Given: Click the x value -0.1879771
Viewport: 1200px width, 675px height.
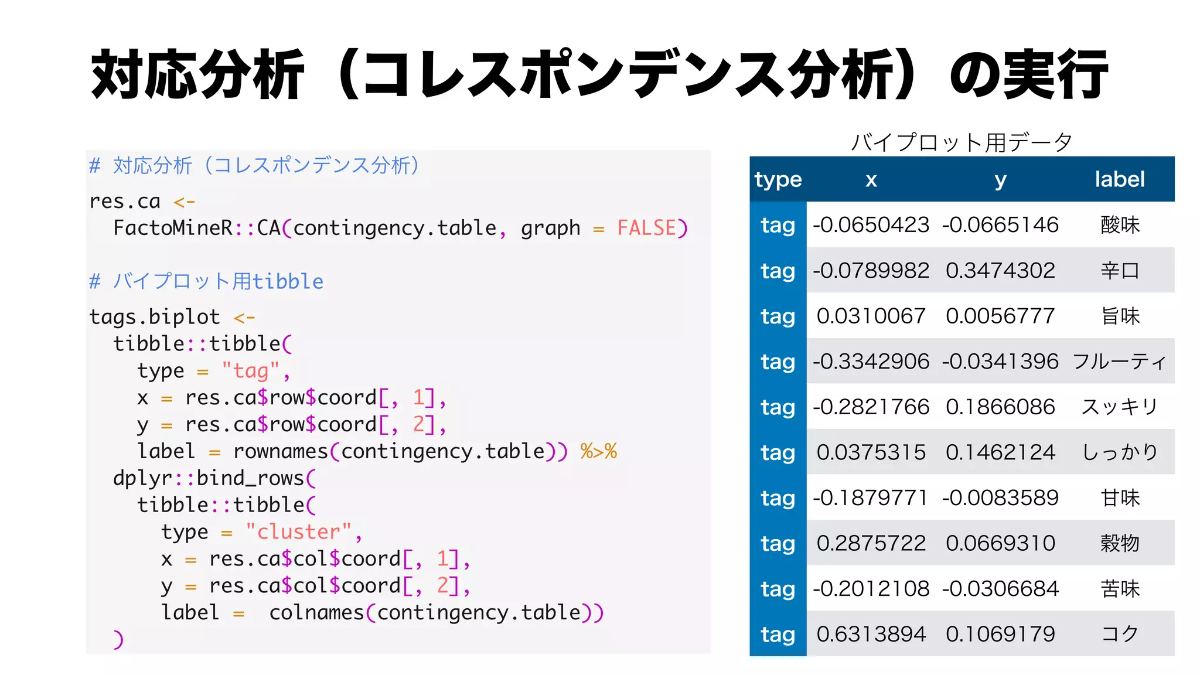Looking at the screenshot, I should pyautogui.click(x=871, y=498).
